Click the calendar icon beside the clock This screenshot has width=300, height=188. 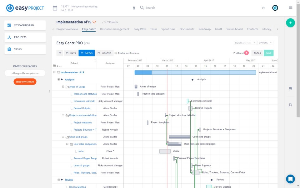pos(55,8)
